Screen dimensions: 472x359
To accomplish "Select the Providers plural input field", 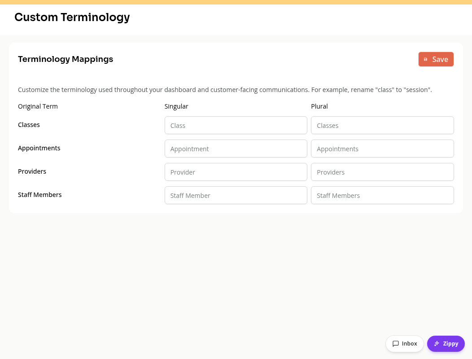I will 382,172.
